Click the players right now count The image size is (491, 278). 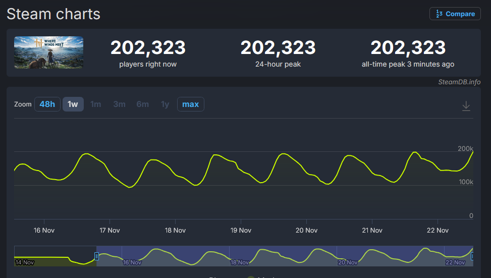pos(148,47)
